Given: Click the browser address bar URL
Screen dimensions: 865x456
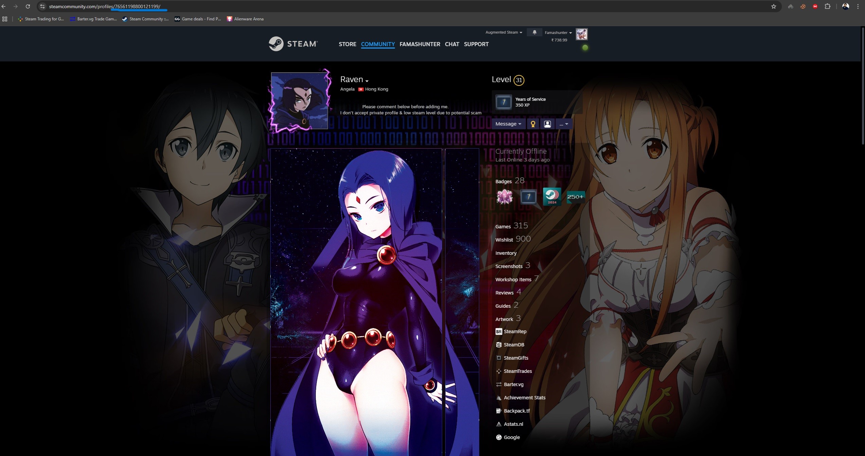Looking at the screenshot, I should pos(104,6).
